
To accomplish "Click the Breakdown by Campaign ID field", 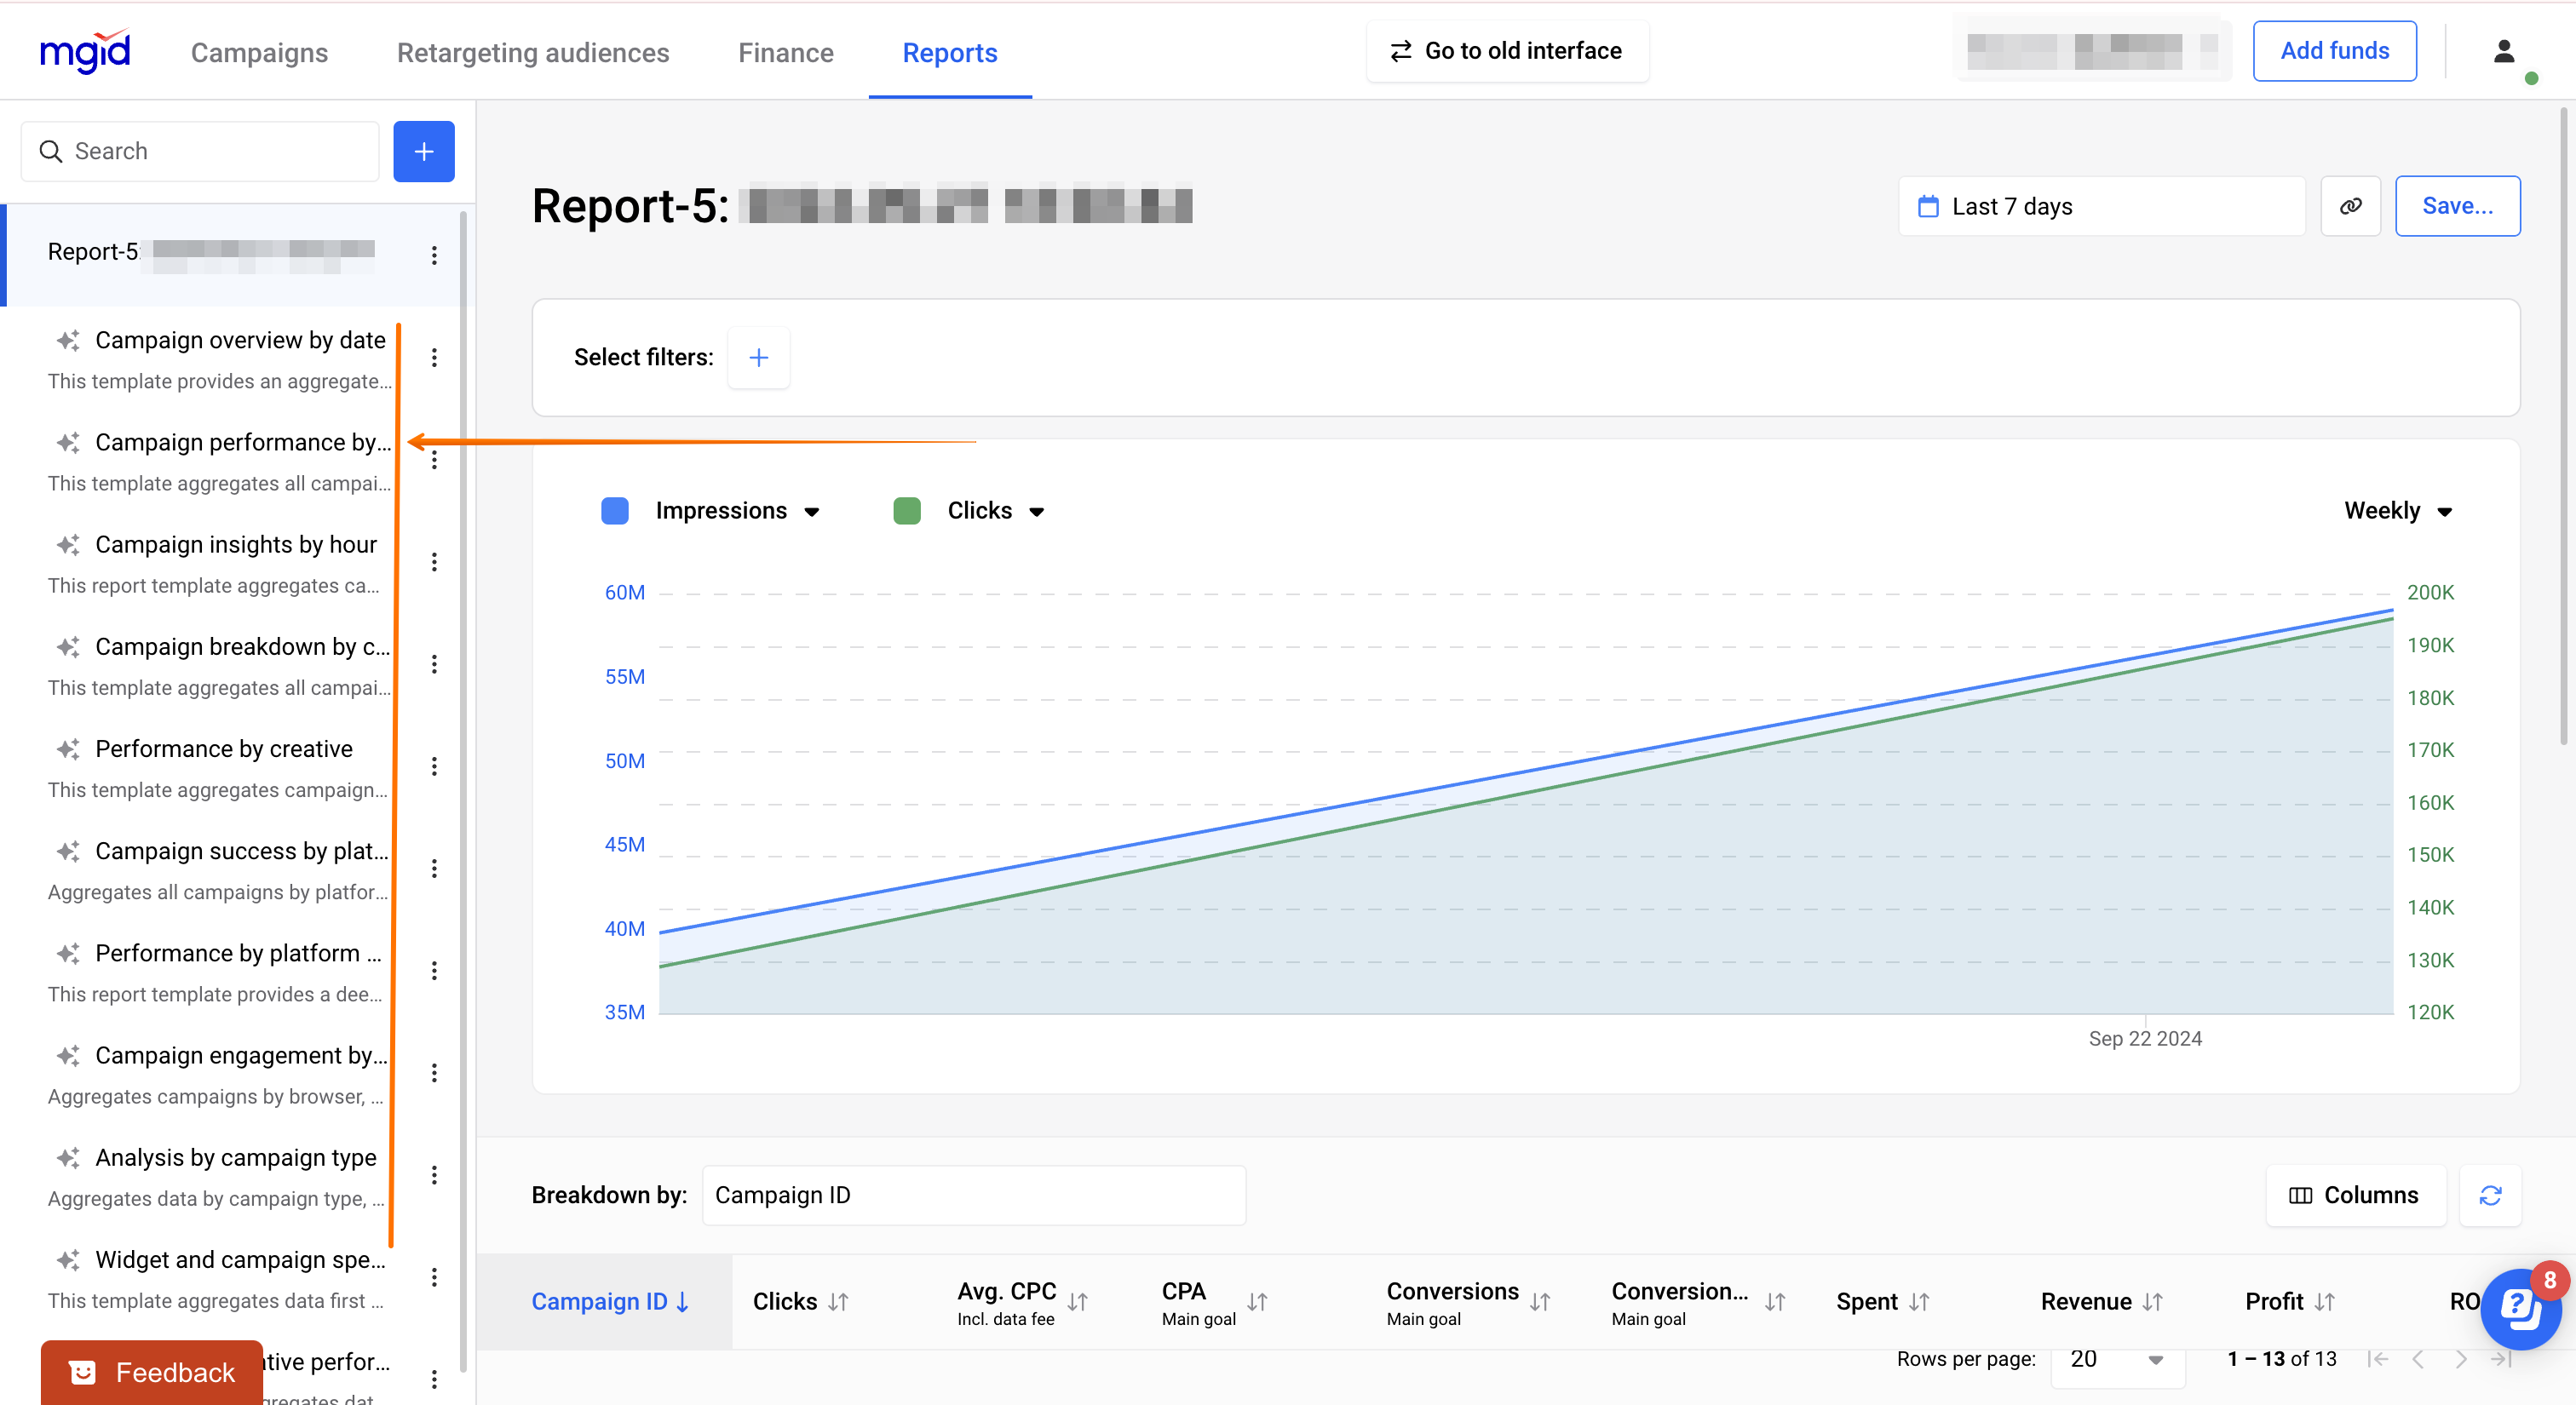I will coord(973,1196).
